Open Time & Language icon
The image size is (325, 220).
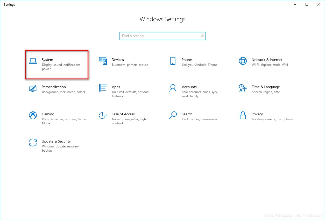click(243, 88)
